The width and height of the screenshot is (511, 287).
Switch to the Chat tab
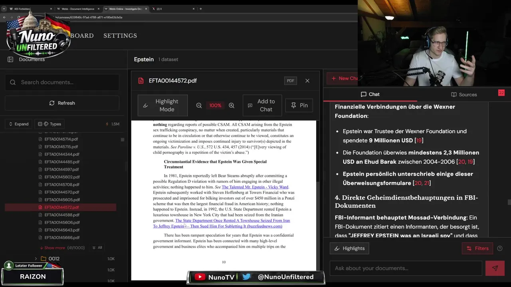click(x=370, y=94)
